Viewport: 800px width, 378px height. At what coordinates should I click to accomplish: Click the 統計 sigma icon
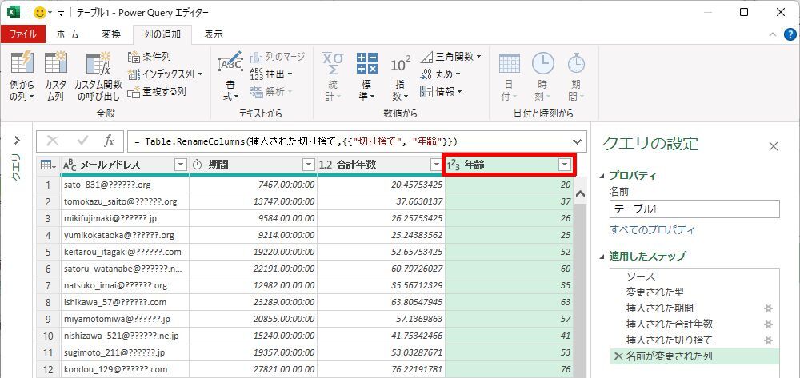pyautogui.click(x=333, y=64)
